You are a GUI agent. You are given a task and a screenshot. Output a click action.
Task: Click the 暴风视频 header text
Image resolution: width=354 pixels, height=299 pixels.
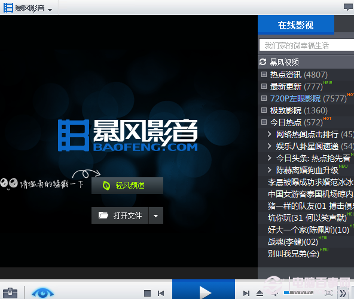pos(284,62)
